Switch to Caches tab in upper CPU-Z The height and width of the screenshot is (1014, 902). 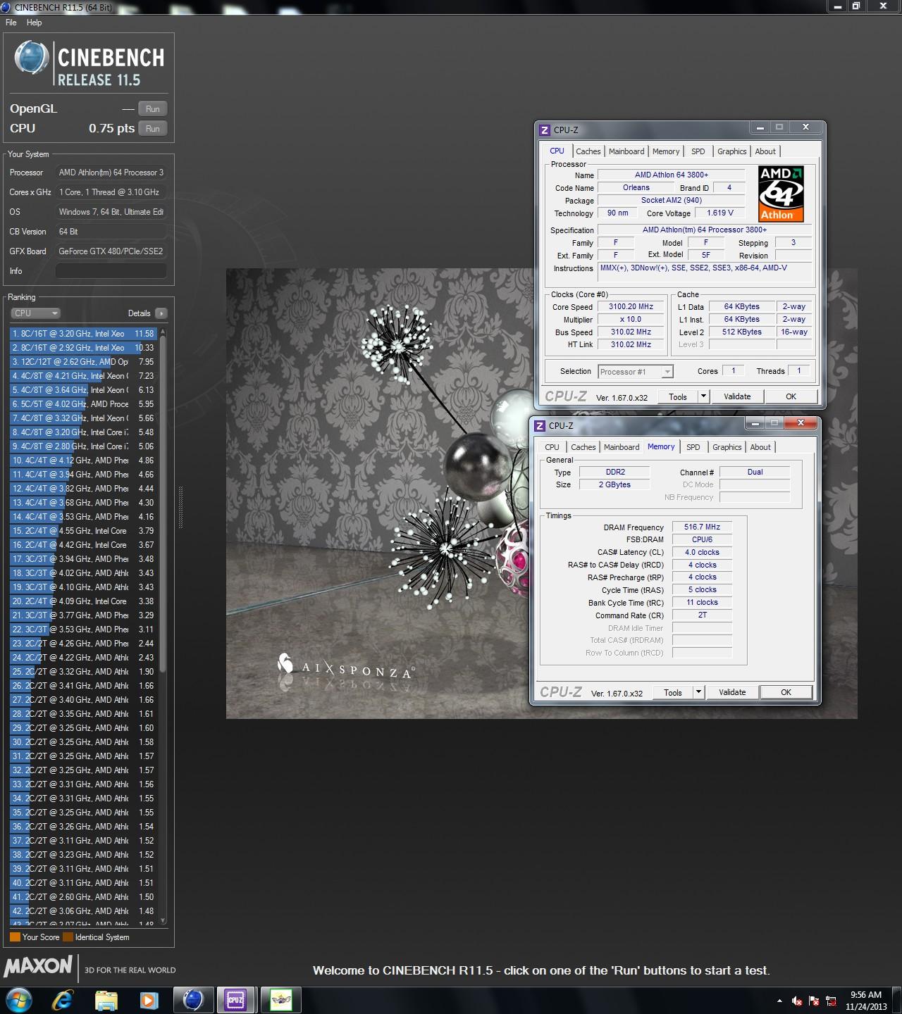(x=588, y=151)
